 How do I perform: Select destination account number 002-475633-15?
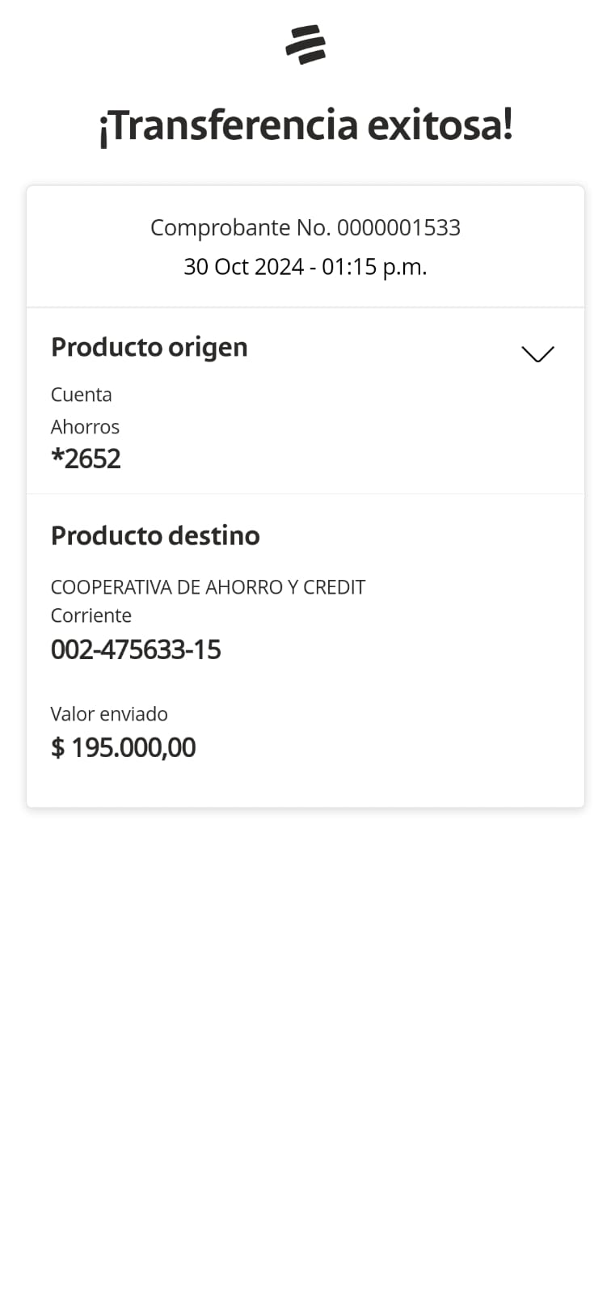136,649
